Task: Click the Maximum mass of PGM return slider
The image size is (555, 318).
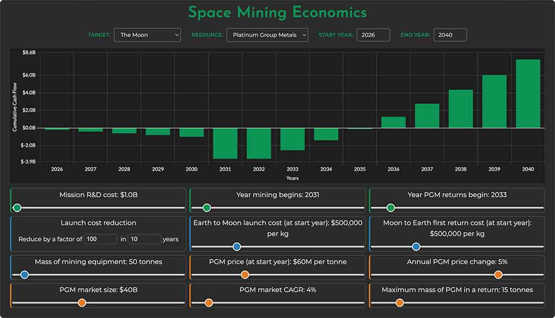Action: pyautogui.click(x=401, y=303)
